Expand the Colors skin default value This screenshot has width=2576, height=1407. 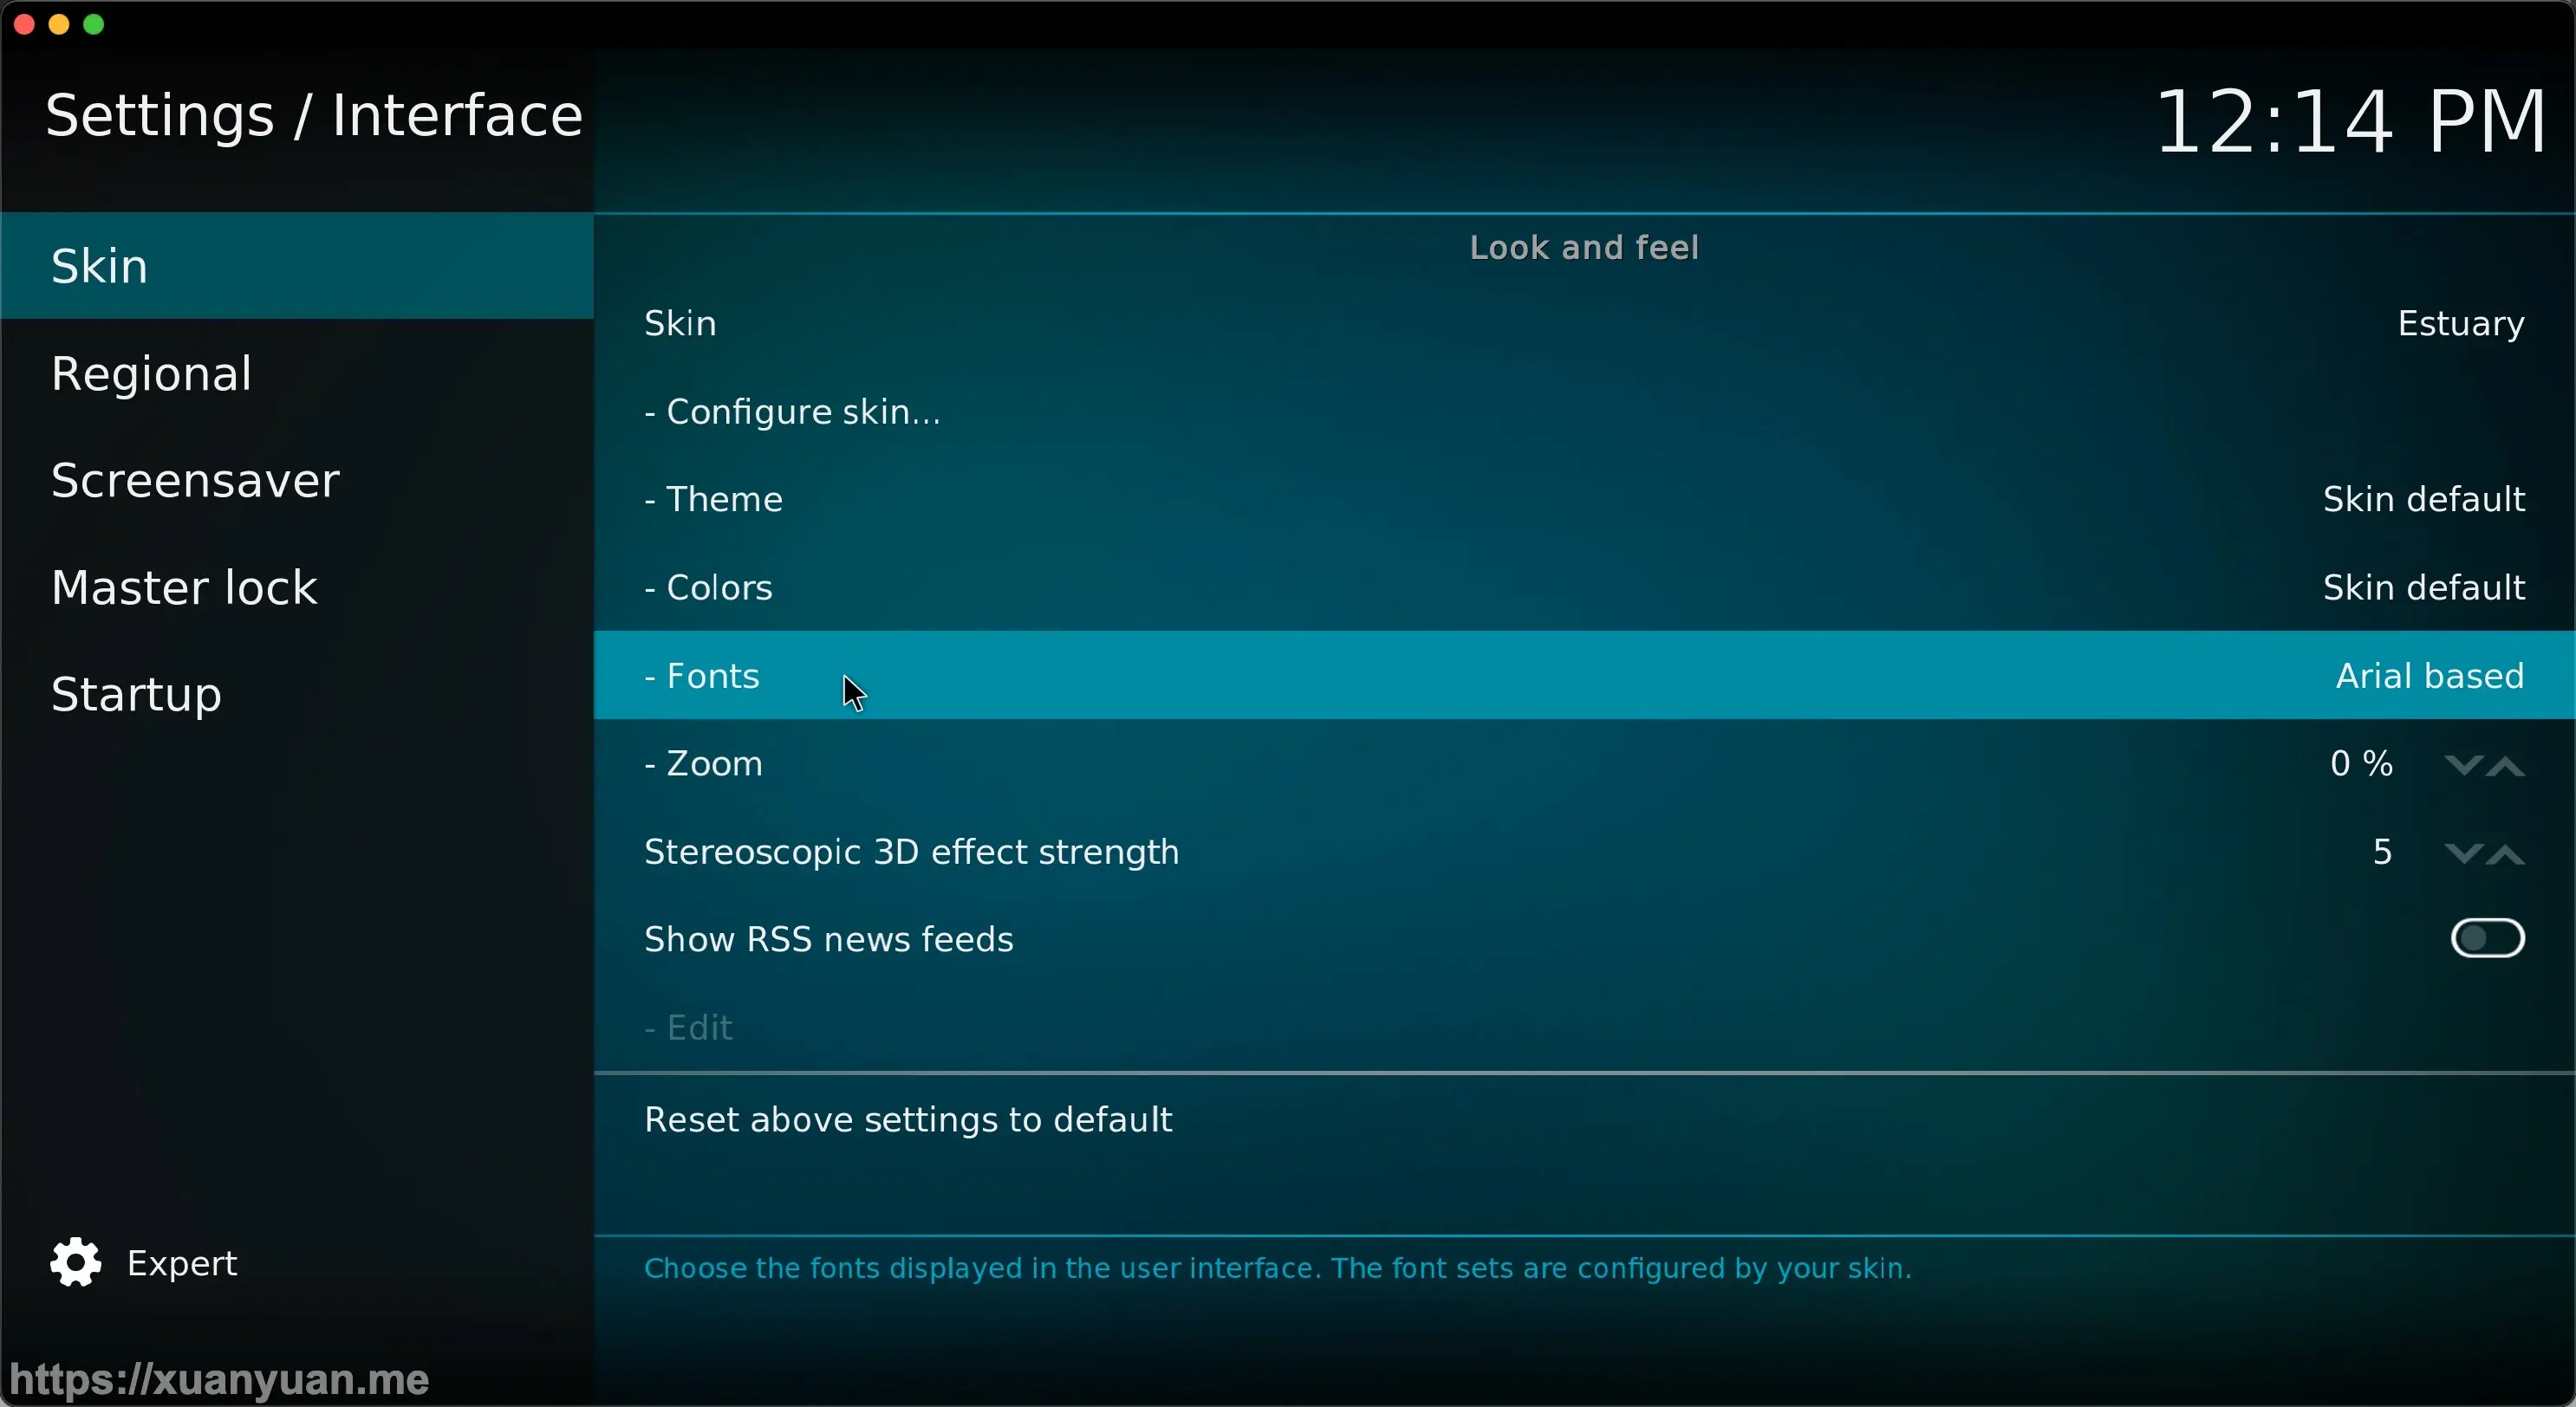[x=2423, y=587]
